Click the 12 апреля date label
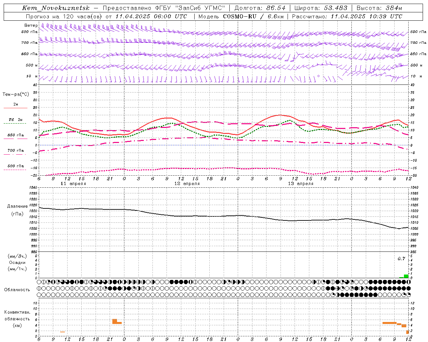Viewport: 428px width, 342px height. pyautogui.click(x=187, y=184)
